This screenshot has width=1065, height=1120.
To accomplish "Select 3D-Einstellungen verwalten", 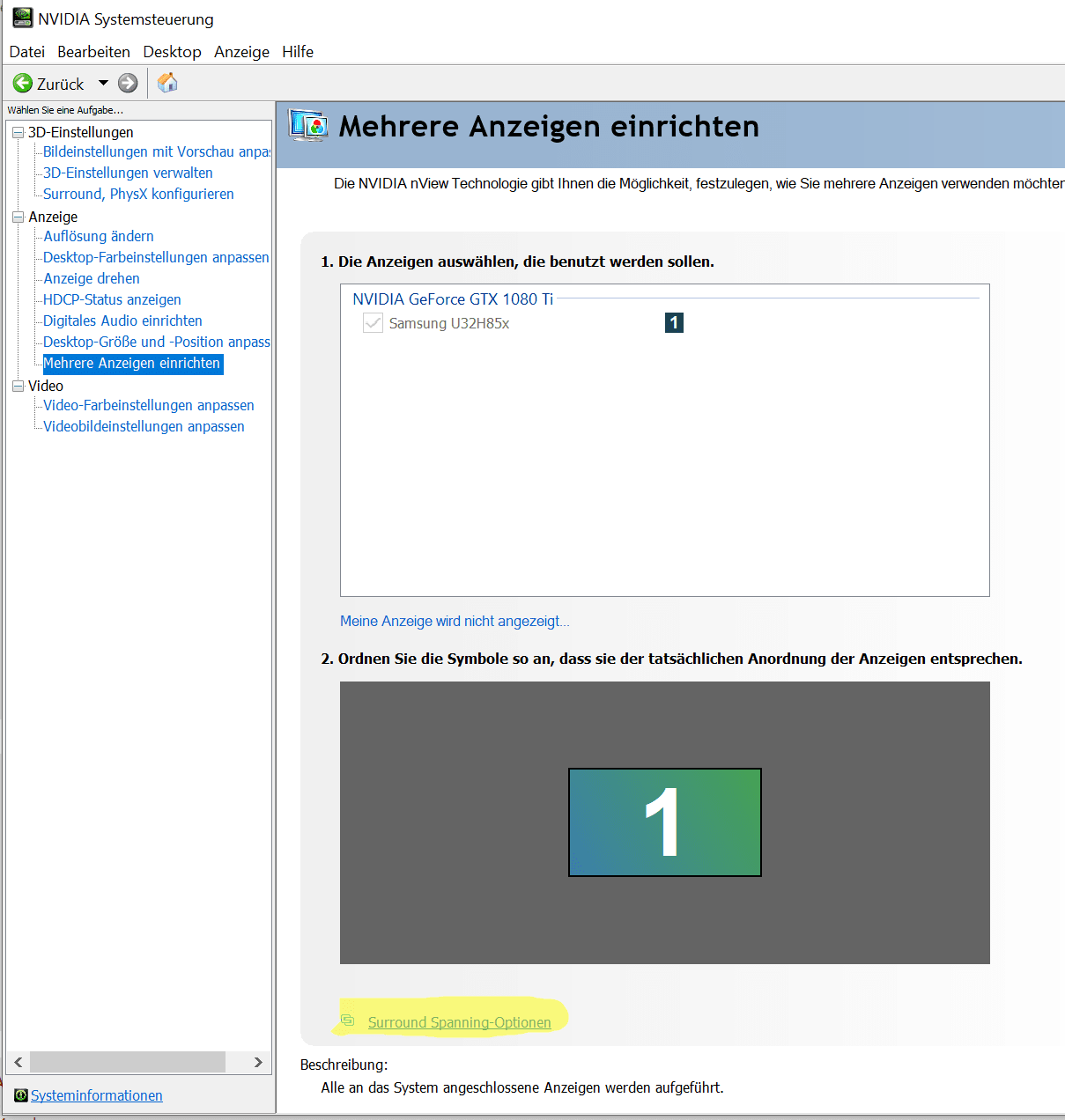I will click(128, 173).
